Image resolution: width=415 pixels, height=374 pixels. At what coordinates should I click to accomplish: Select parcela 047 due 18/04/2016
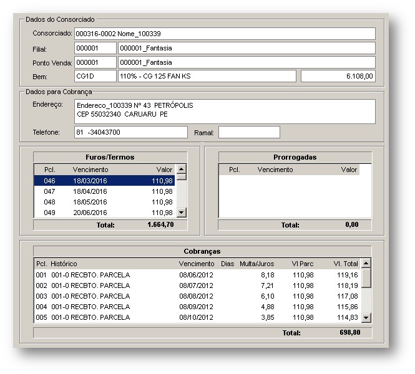point(104,191)
